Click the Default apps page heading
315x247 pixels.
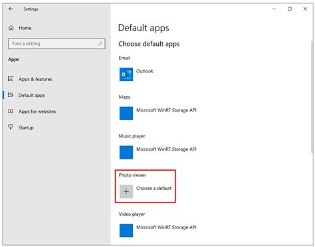coord(144,28)
